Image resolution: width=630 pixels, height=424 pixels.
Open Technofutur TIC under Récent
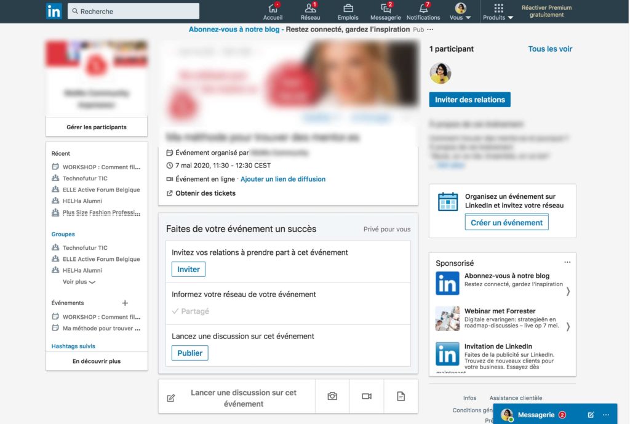tap(79, 178)
